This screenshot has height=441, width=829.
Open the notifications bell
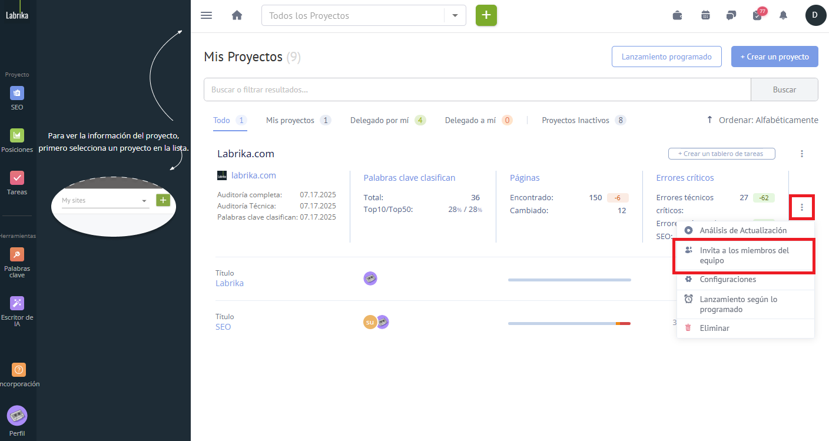tap(783, 15)
